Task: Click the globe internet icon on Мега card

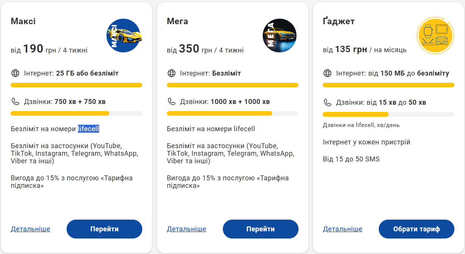Action: (171, 73)
